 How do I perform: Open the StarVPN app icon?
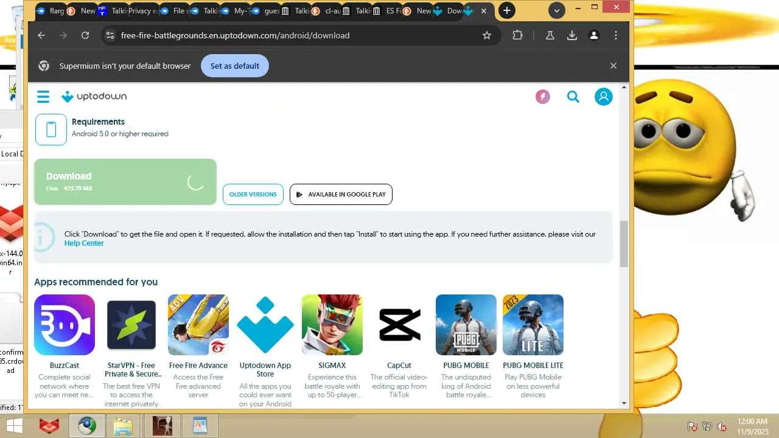click(131, 325)
